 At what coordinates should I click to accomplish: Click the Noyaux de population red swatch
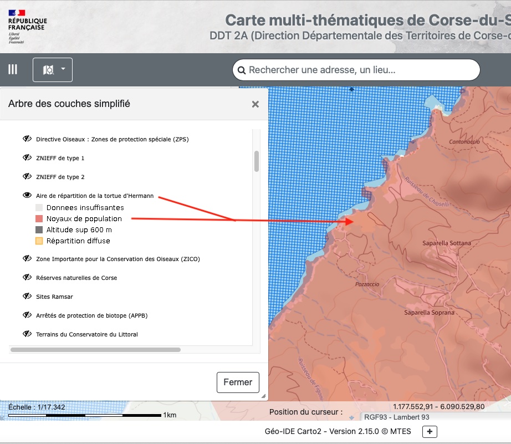[x=39, y=219]
